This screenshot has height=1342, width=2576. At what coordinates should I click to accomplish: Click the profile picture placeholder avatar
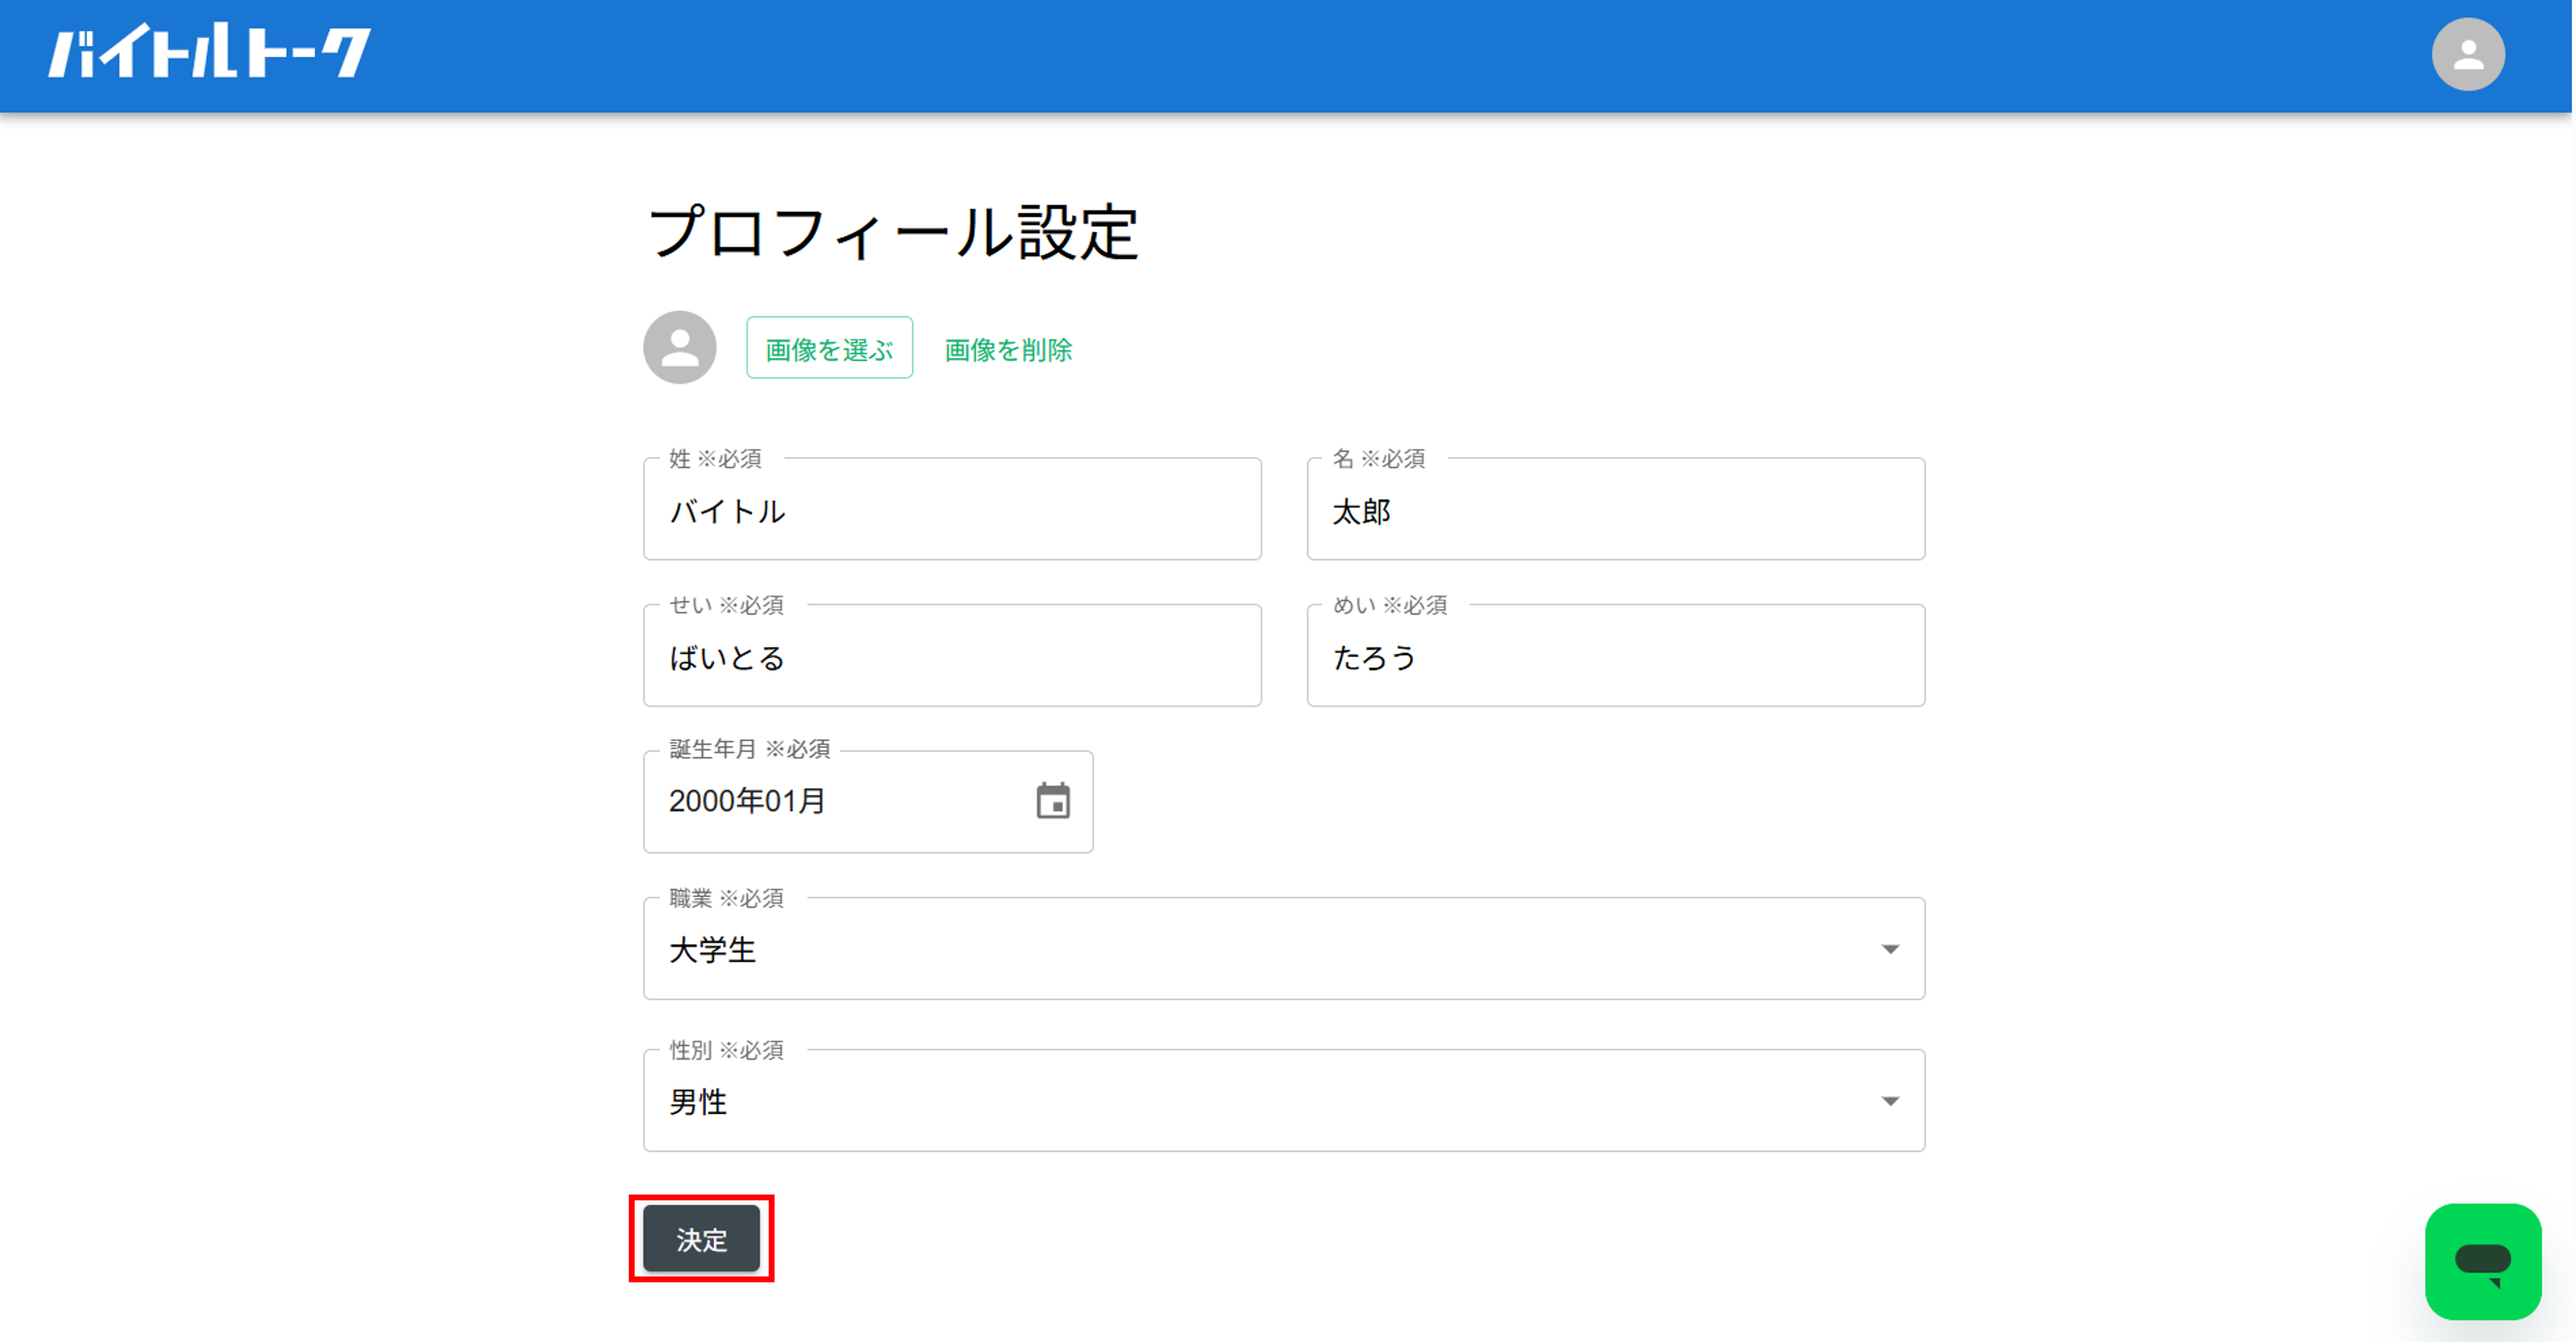(679, 347)
